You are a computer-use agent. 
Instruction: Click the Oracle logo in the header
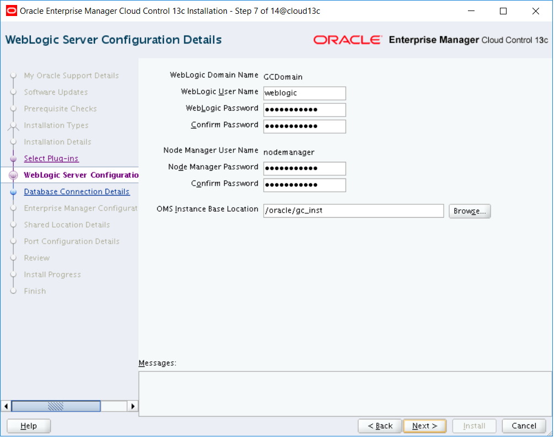pyautogui.click(x=348, y=40)
